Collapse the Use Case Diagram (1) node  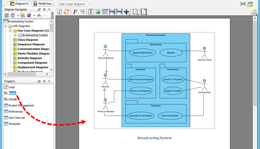pyautogui.click(x=10, y=31)
